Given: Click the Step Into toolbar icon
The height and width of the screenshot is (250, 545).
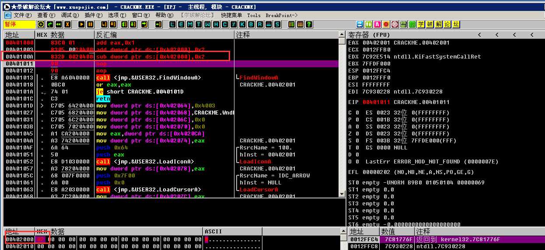Looking at the screenshot, I should click(x=104, y=24).
